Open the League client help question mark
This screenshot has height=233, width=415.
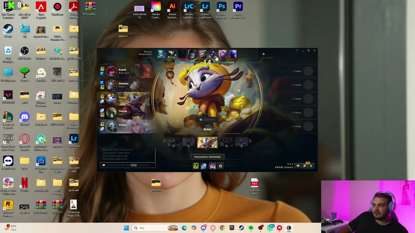(x=297, y=50)
